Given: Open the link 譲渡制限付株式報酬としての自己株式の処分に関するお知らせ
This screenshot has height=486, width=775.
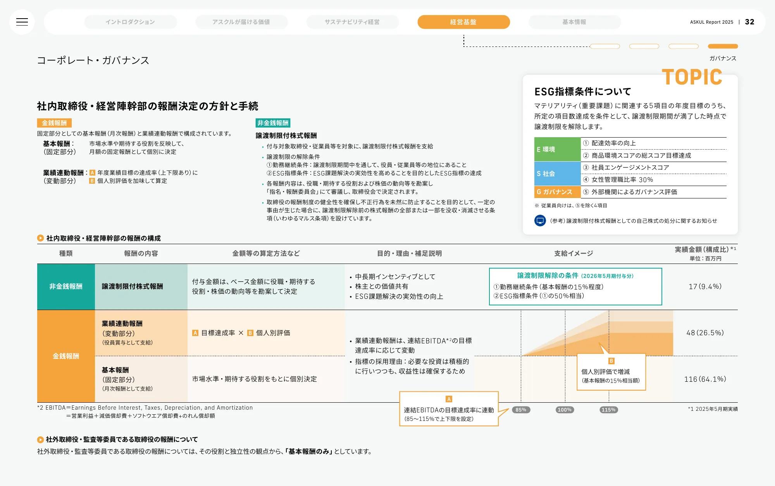Looking at the screenshot, I should [x=642, y=221].
